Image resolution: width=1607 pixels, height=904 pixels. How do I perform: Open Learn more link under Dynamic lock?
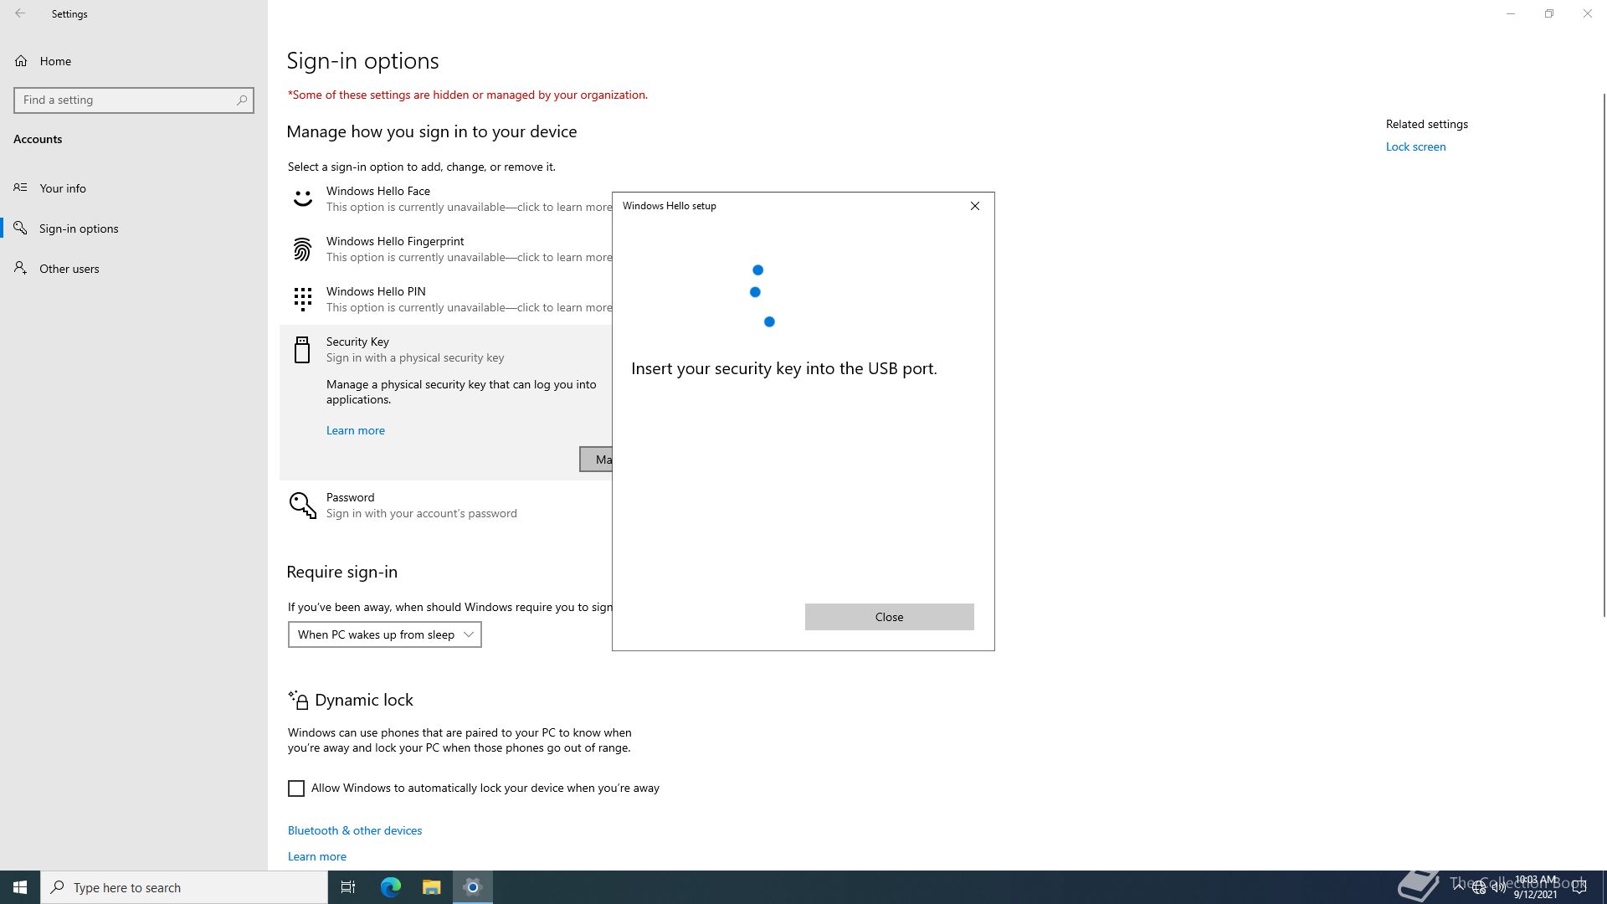pyautogui.click(x=317, y=856)
